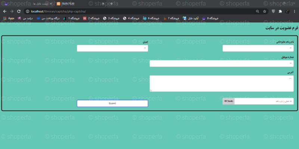299x149 pixels.
Task: Open the 'فروشگاه 1' bookmark
Action: tap(71, 18)
